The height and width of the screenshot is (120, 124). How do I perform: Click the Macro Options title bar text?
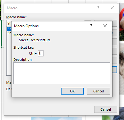[26, 26]
